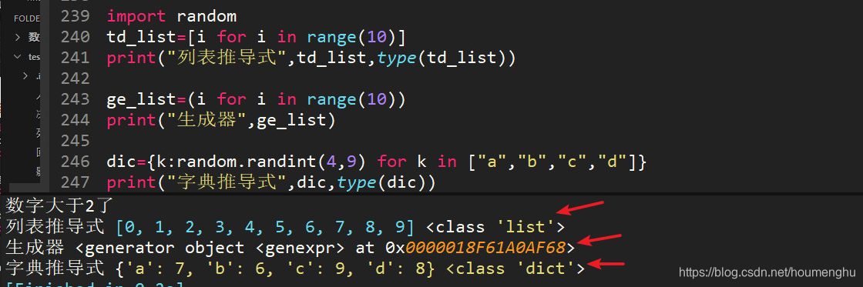Collapse the open 'tes' folder arrow
Image resolution: width=863 pixels, height=287 pixels.
[x=18, y=57]
